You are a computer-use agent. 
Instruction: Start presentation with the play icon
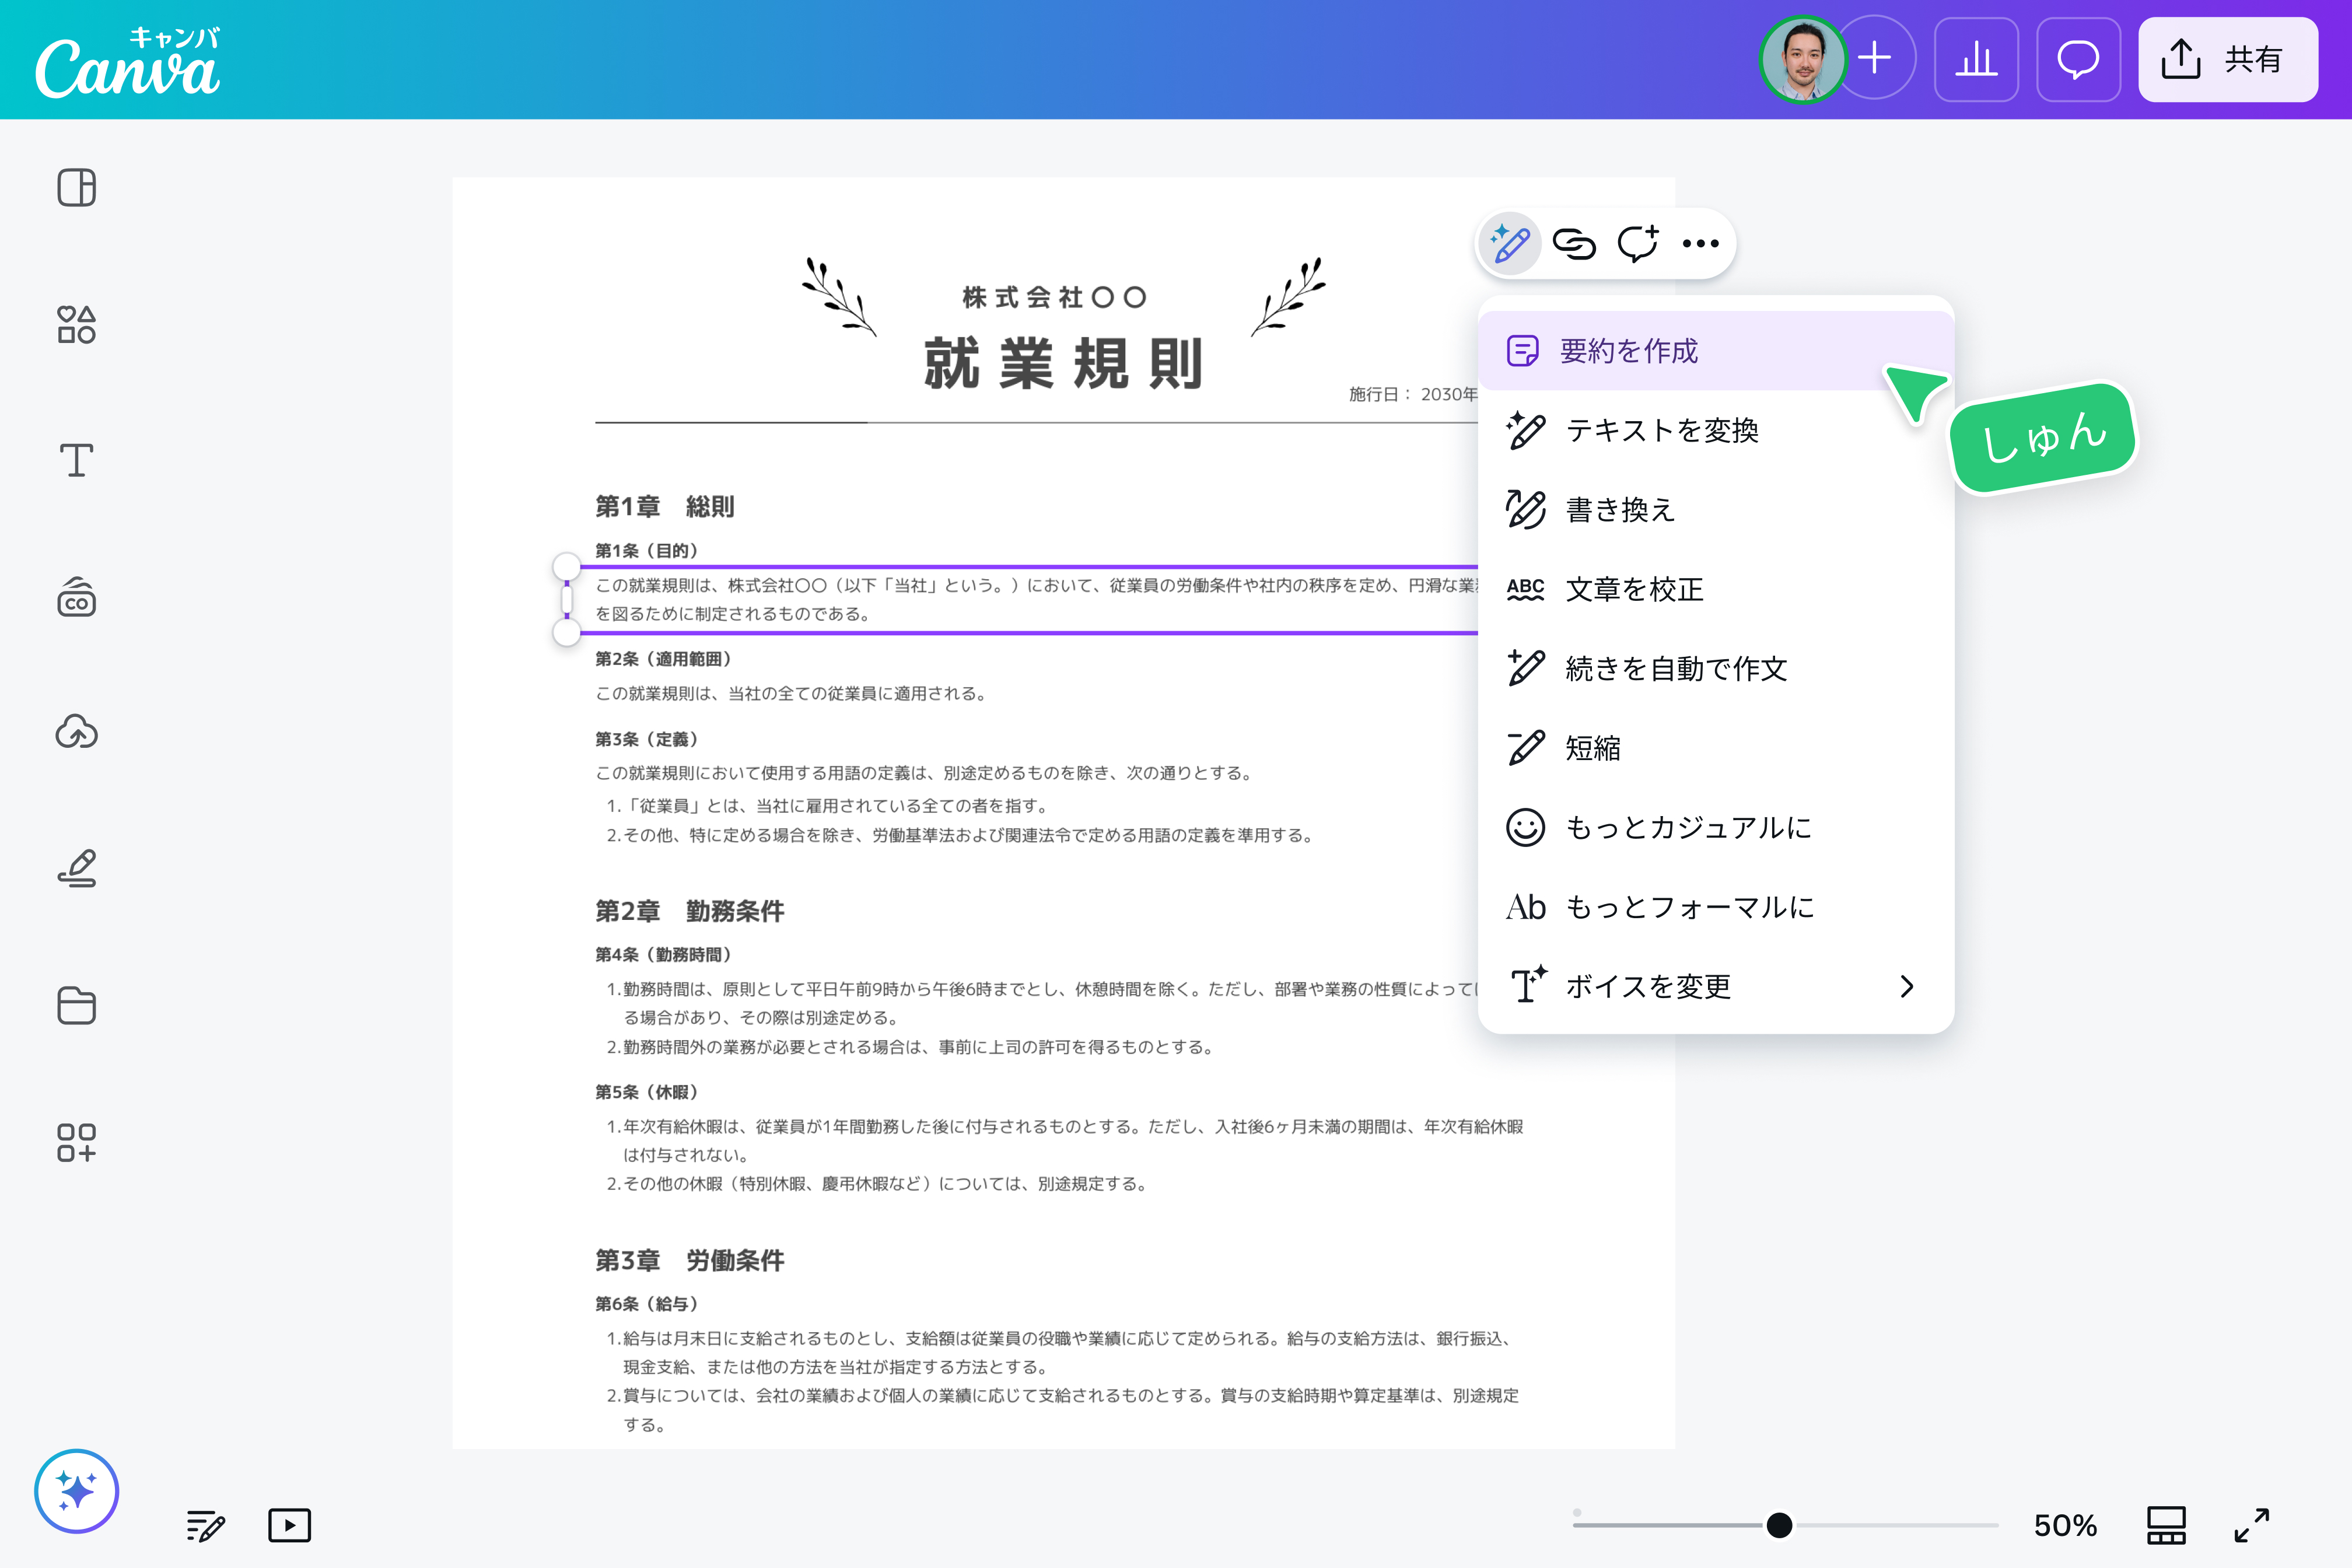[x=290, y=1526]
